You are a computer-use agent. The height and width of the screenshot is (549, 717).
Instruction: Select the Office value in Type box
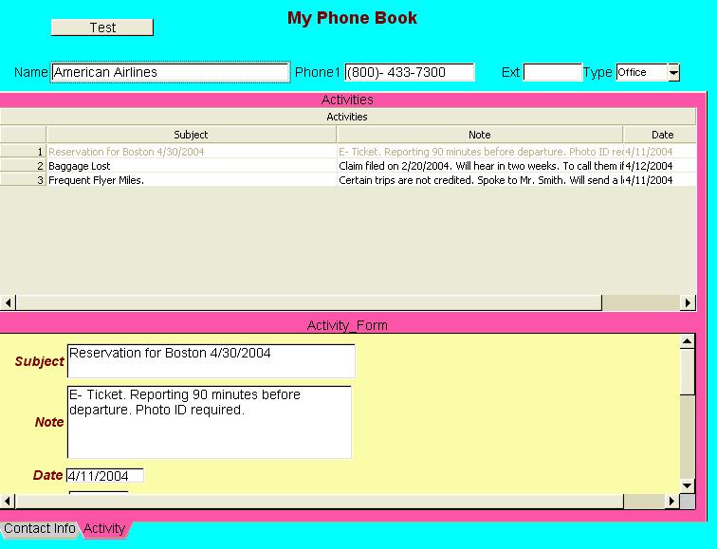[x=641, y=72]
